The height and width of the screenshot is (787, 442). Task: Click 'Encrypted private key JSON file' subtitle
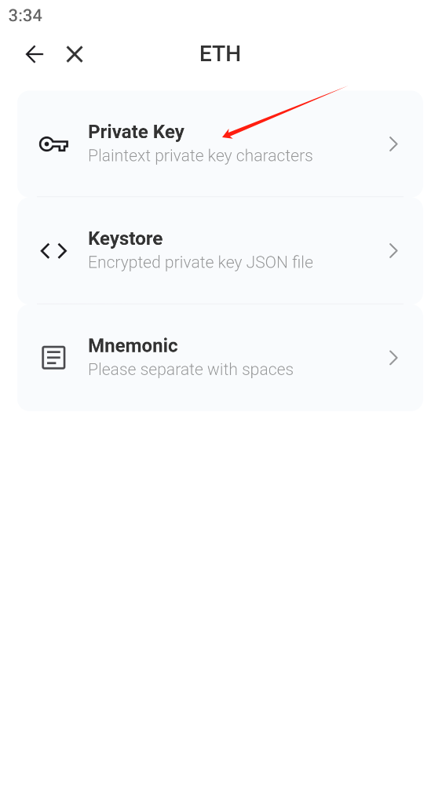tap(200, 262)
